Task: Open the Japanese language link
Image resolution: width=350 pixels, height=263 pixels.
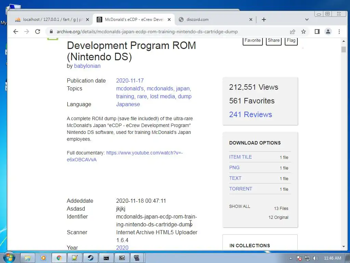Action: pyautogui.click(x=128, y=104)
